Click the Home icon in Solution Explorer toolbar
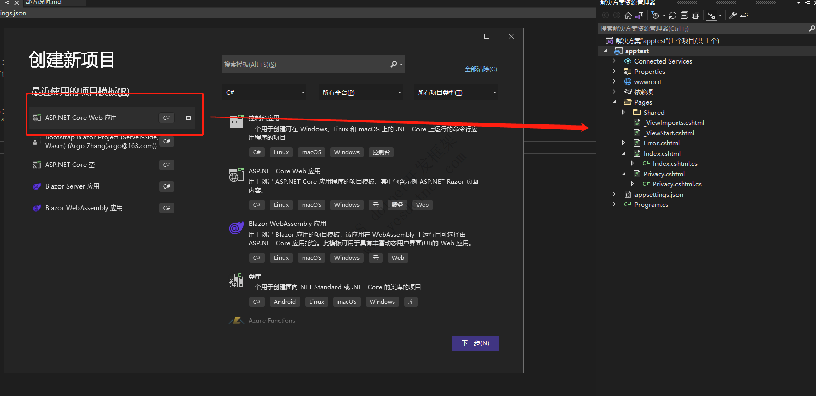 [x=628, y=15]
